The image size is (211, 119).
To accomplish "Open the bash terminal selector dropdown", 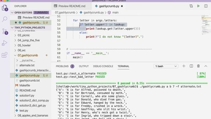I will [166, 66].
